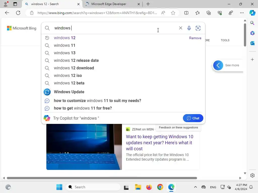Open Browser essentials heart icon
Viewport: 258px width, 193px height.
[x=220, y=13]
